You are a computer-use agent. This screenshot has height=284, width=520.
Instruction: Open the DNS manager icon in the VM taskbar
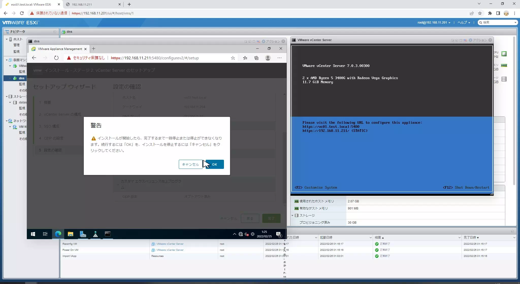95,234
